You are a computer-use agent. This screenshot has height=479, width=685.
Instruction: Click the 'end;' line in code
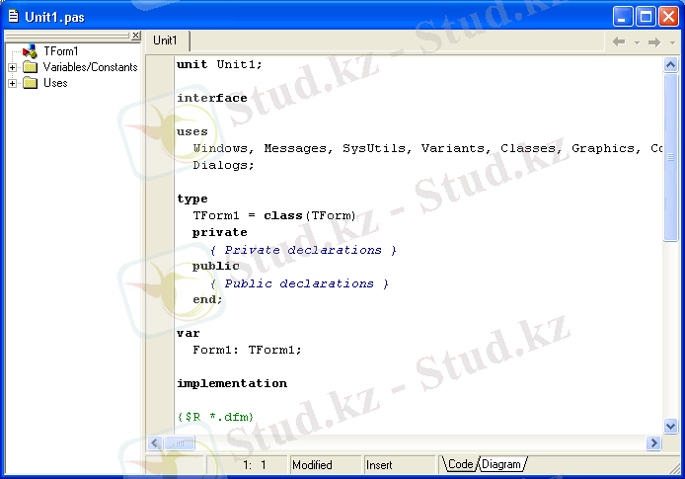pos(207,300)
